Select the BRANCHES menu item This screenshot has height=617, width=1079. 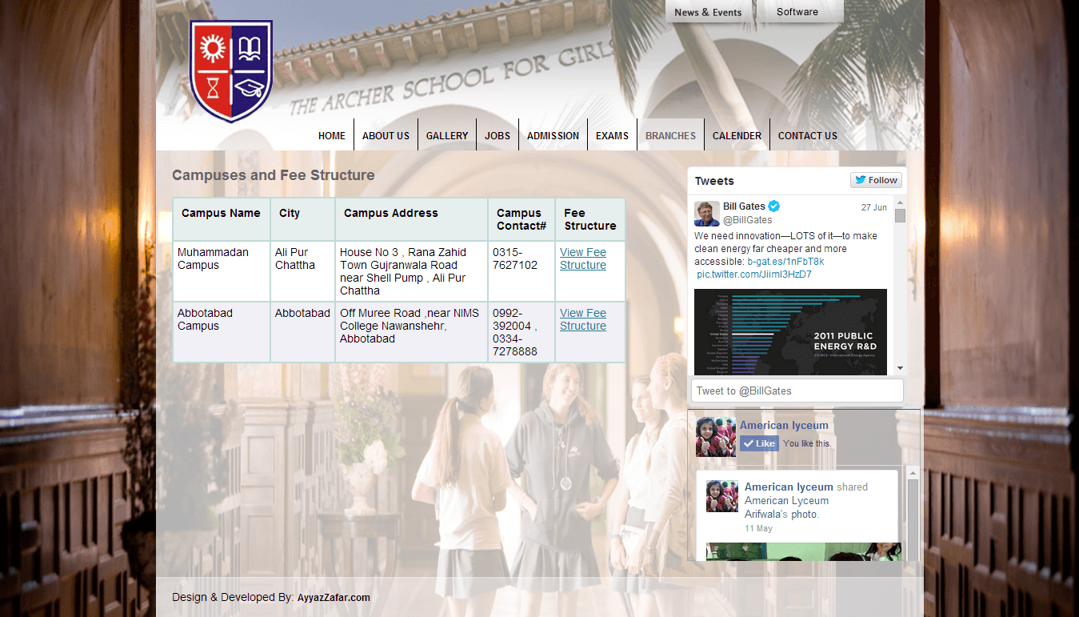click(x=670, y=135)
